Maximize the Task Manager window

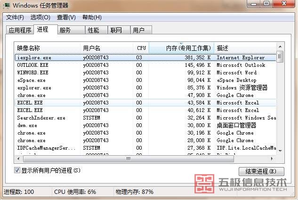[x=266, y=4]
